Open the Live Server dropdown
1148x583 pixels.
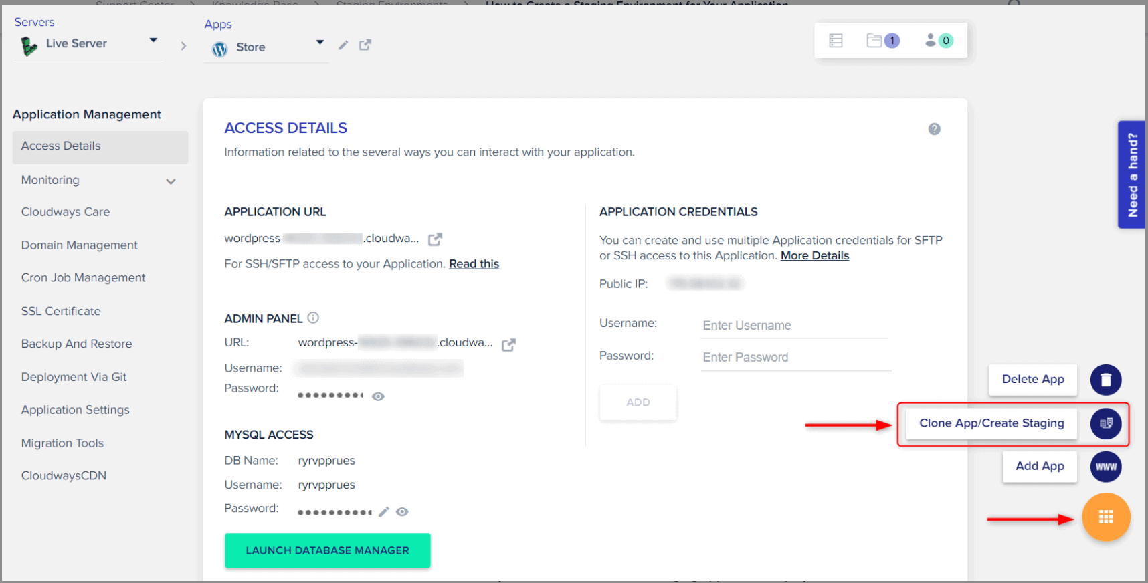(153, 41)
